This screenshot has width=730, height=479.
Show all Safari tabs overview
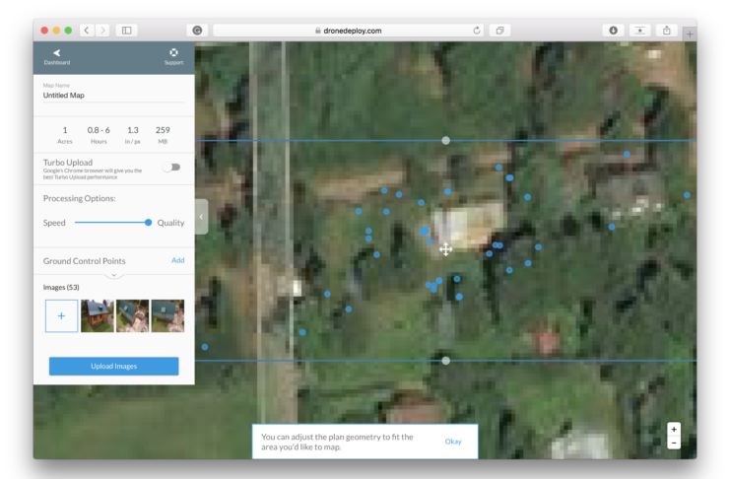point(500,31)
